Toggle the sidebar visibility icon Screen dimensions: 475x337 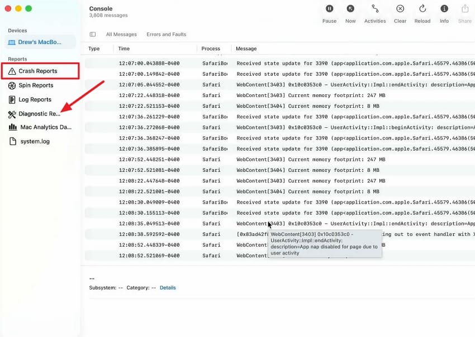[x=93, y=35]
